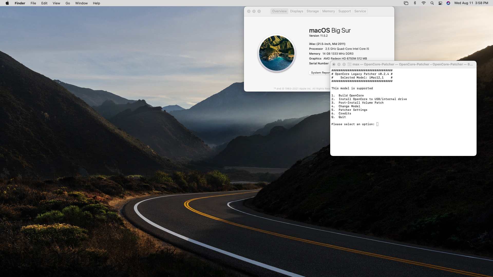Click the 'Build OpenCore' option line
This screenshot has height=277, width=493.
coord(347,95)
